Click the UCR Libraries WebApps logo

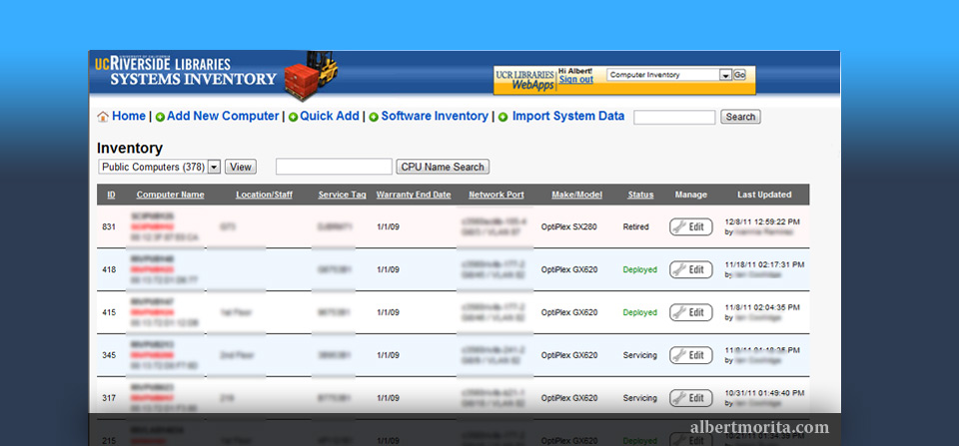point(525,80)
